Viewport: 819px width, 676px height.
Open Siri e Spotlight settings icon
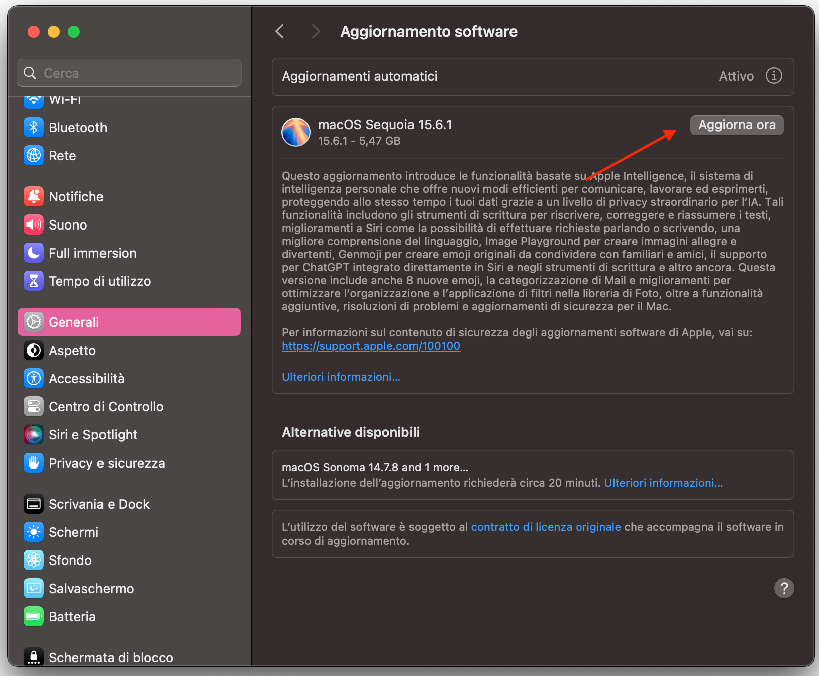[33, 434]
